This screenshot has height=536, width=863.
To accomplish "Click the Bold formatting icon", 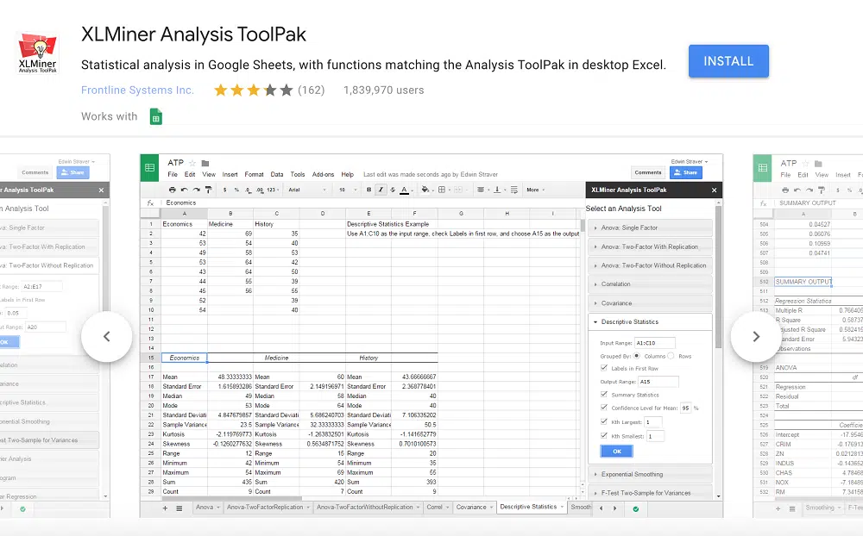I will pyautogui.click(x=369, y=190).
